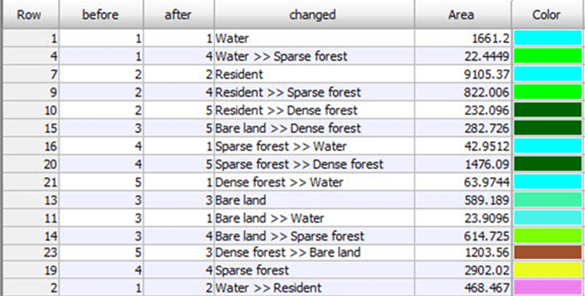Viewport: 585px width, 296px height.
Task: Click the 'after' column header
Action: point(179,14)
